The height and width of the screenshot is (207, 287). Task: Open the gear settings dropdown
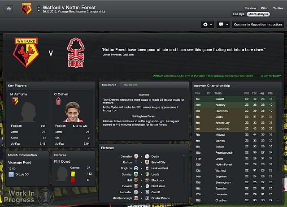[207, 24]
